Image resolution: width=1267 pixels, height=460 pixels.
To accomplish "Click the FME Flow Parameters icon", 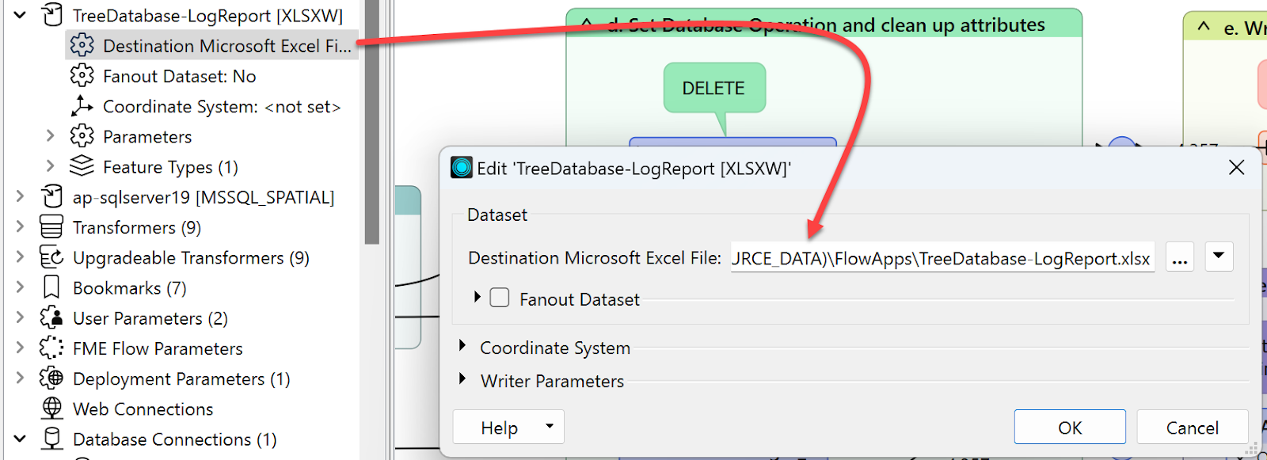I will (51, 348).
